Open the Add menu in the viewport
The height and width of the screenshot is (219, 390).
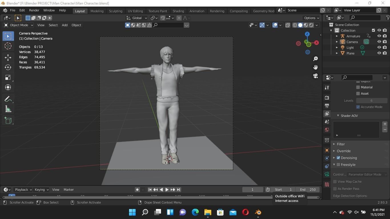[65, 25]
